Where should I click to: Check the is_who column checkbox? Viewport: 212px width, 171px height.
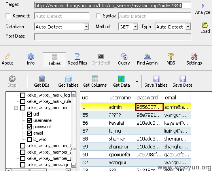(x=29, y=139)
